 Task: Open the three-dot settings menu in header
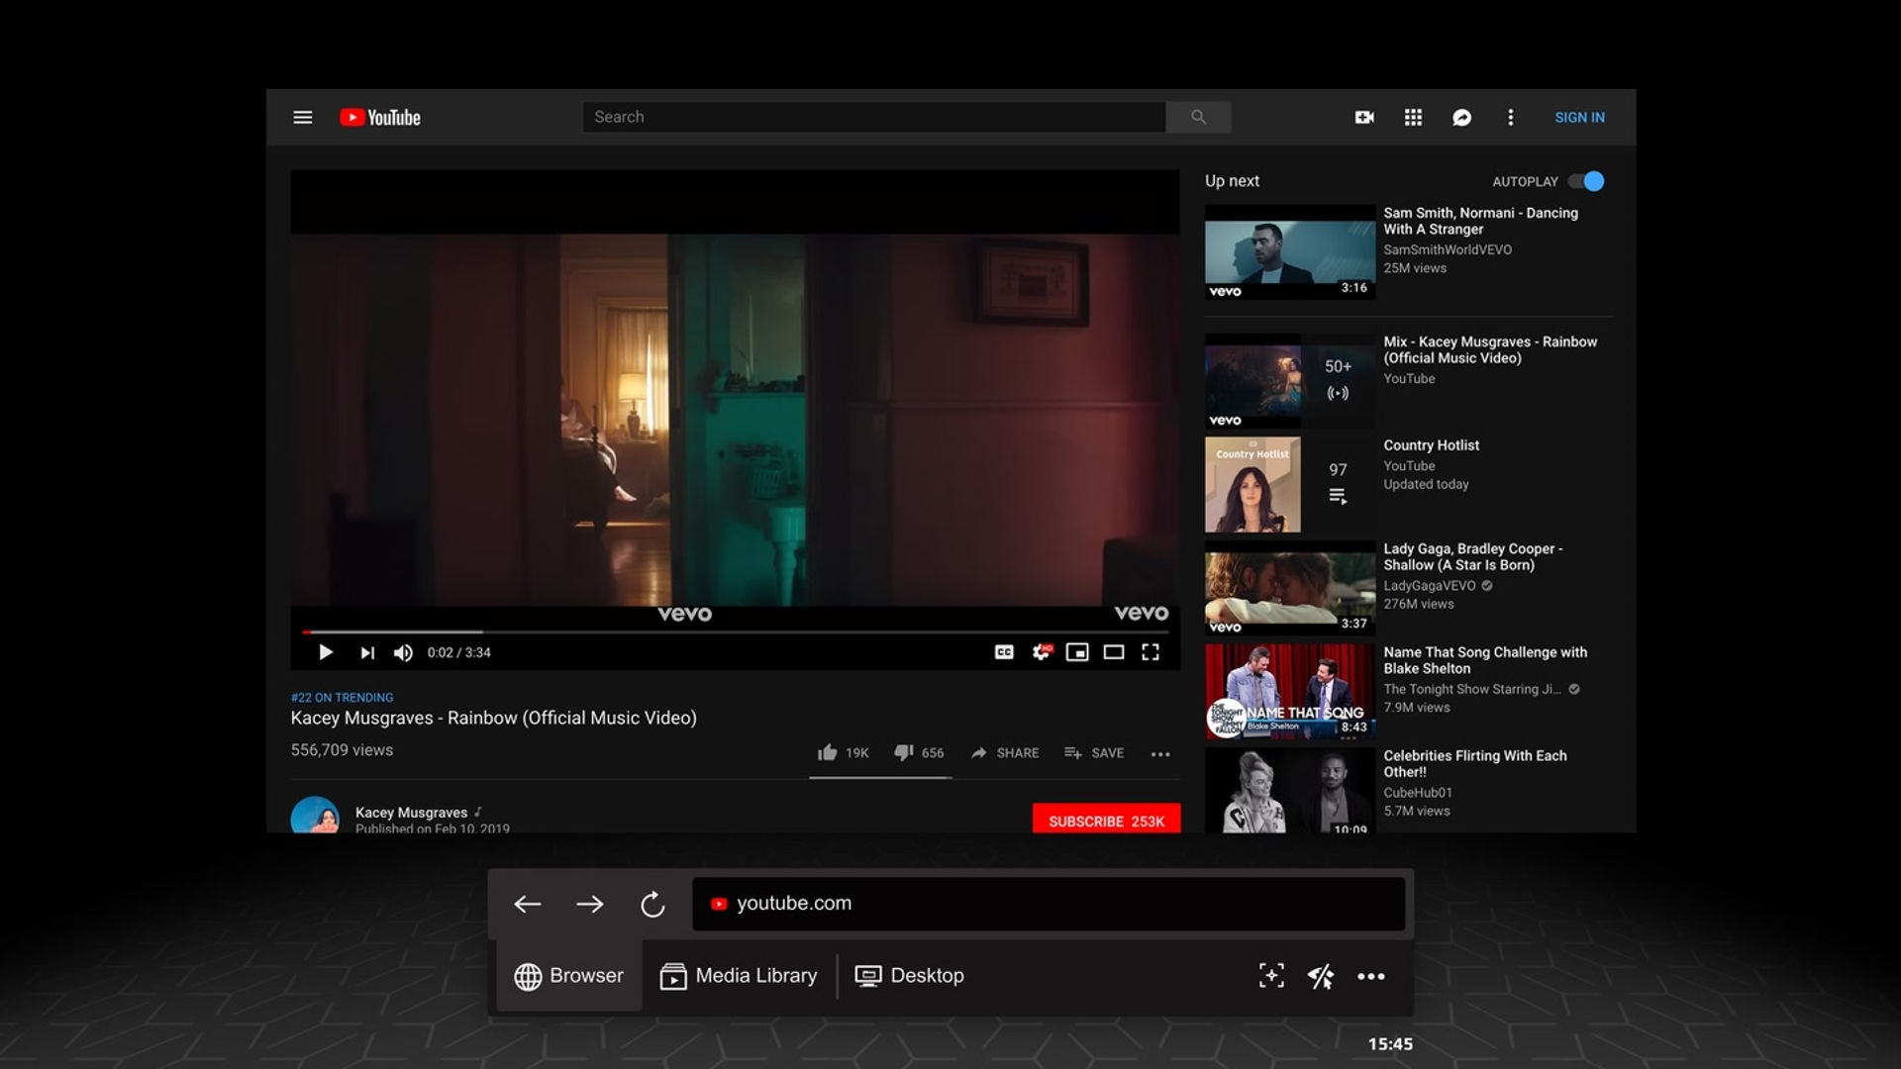tap(1510, 117)
